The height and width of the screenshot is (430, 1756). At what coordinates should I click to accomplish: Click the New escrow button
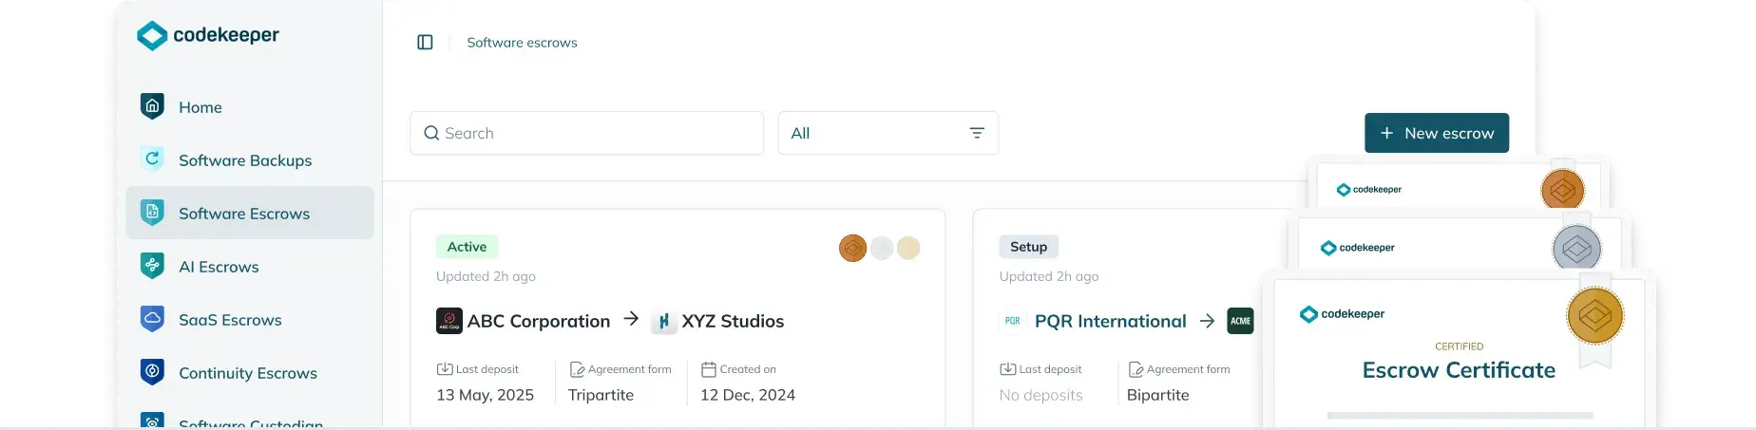[1437, 133]
